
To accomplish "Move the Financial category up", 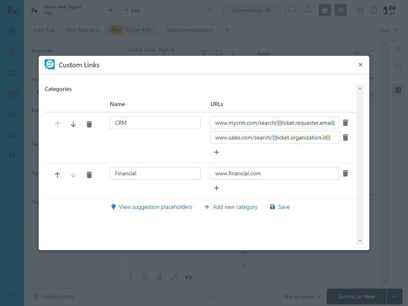I will [x=57, y=175].
